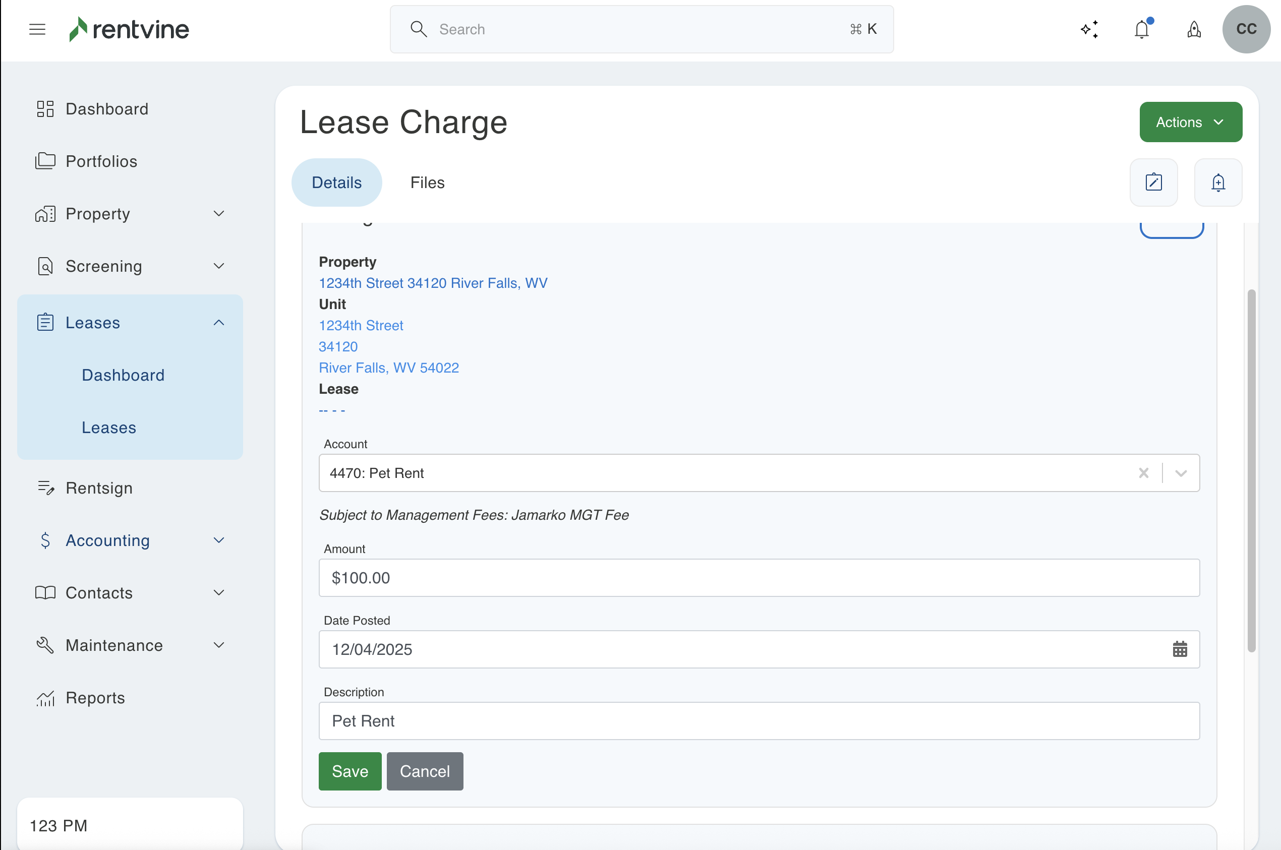Open the Date Posted calendar picker
Screen dimensions: 1281x850
coord(1180,649)
